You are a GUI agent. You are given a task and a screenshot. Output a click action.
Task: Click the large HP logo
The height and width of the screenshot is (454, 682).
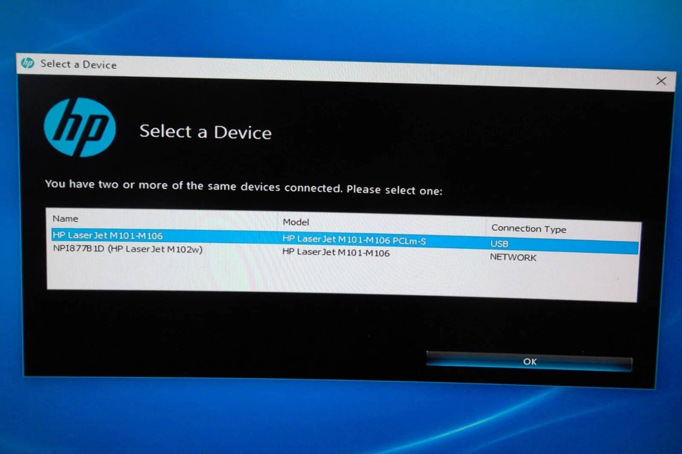click(80, 127)
